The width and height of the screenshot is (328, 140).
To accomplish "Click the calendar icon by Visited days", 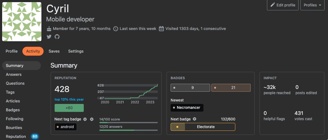I will (161, 28).
